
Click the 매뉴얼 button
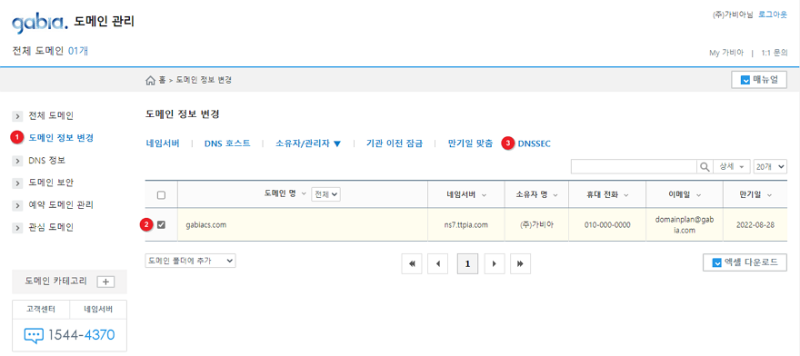coord(759,80)
